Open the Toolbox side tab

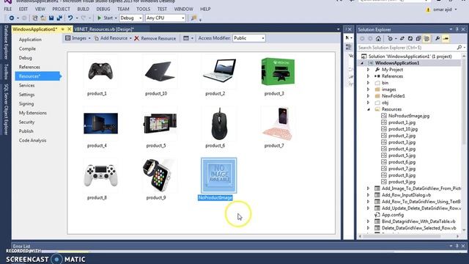pos(6,72)
